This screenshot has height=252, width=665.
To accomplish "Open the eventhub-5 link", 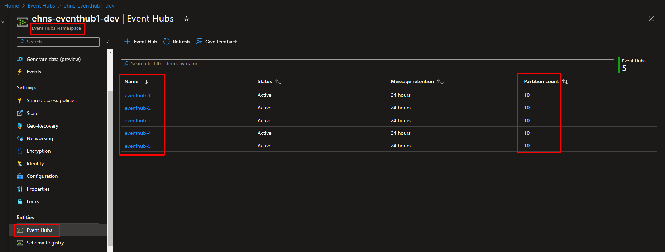I will pos(138,146).
